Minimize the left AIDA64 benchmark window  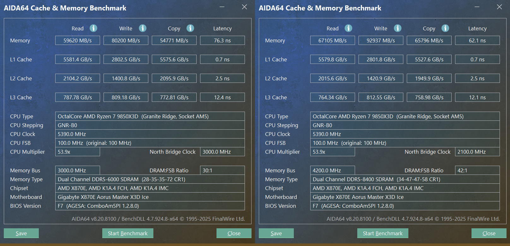222,7
